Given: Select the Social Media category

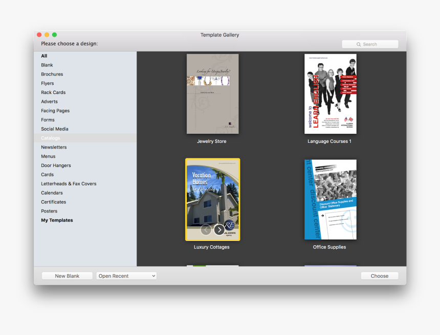Looking at the screenshot, I should [55, 129].
